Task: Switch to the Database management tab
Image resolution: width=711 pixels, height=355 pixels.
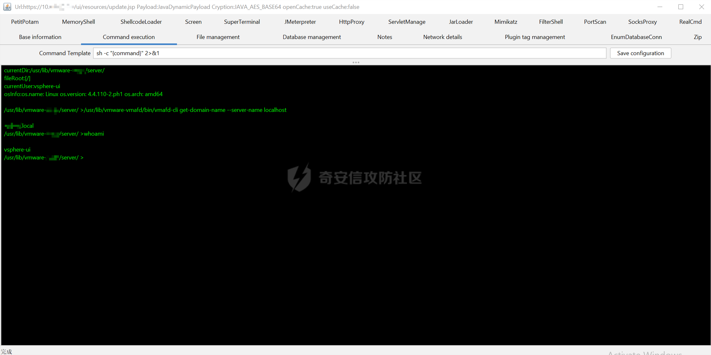Action: click(x=312, y=37)
